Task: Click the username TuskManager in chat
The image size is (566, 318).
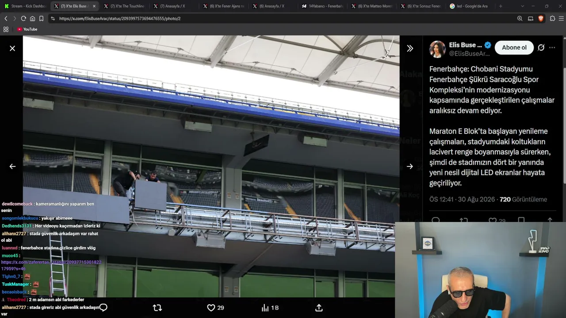Action: (x=15, y=284)
